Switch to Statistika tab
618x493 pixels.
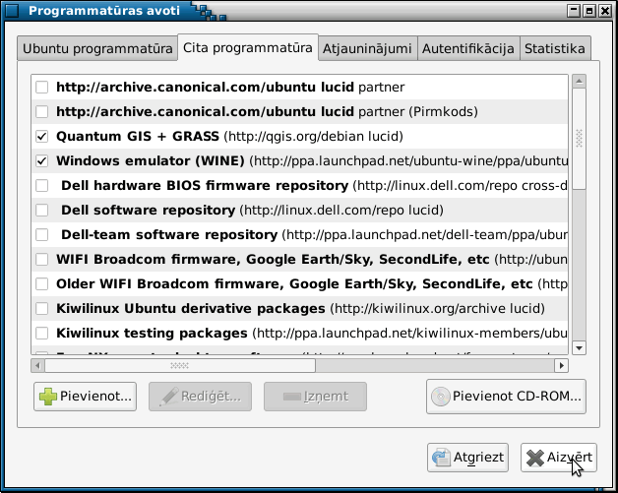pyautogui.click(x=555, y=48)
